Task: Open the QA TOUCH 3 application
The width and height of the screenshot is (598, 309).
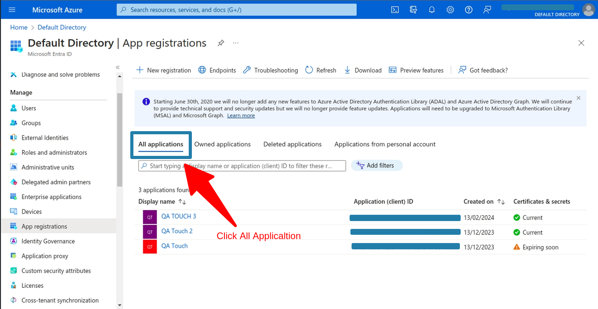Action: click(x=179, y=216)
